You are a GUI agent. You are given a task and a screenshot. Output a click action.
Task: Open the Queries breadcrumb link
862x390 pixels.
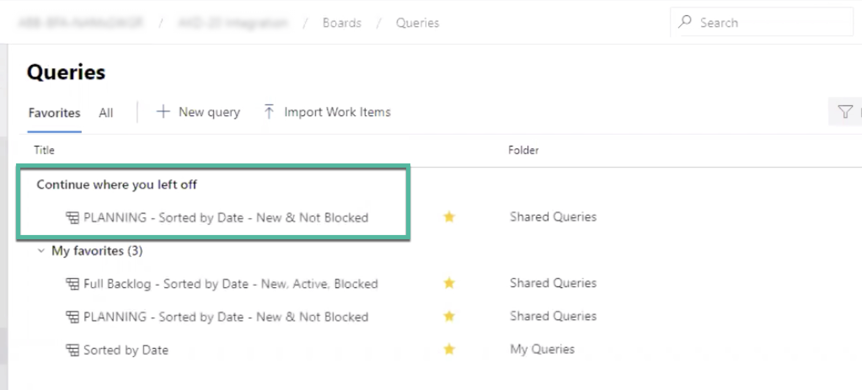pyautogui.click(x=418, y=23)
